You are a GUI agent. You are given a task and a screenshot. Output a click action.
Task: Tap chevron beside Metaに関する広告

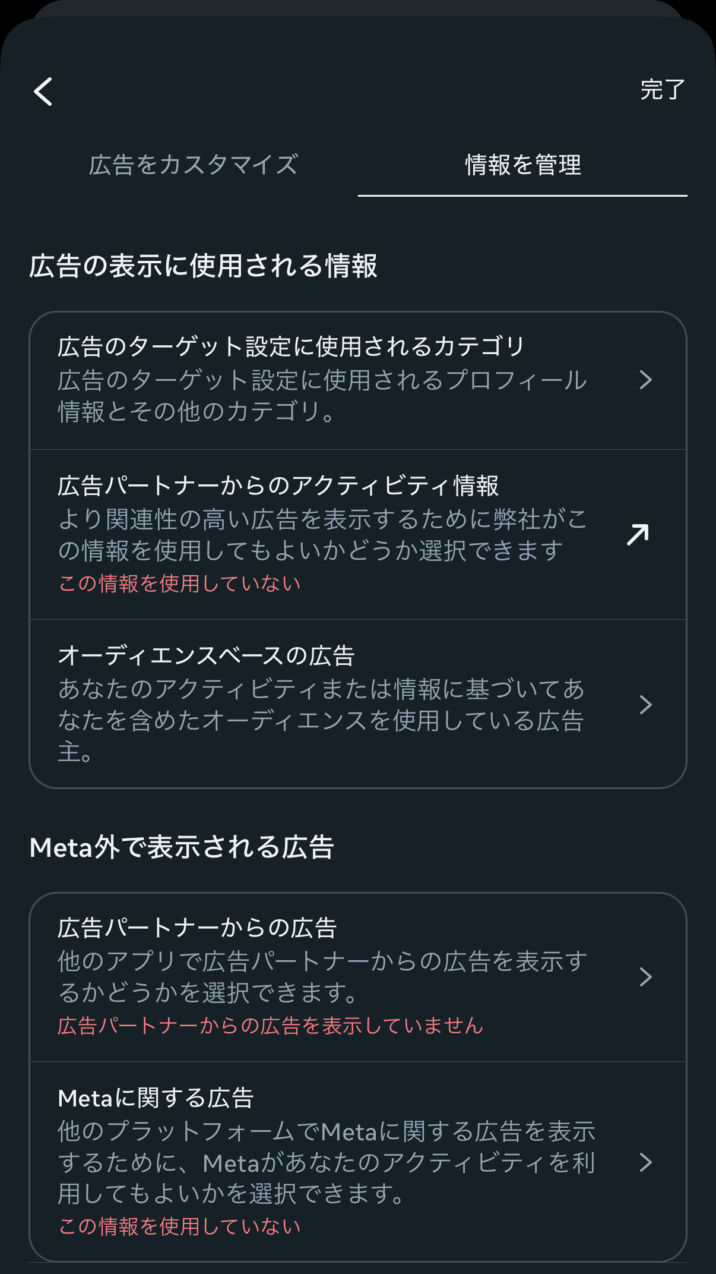(x=646, y=1162)
